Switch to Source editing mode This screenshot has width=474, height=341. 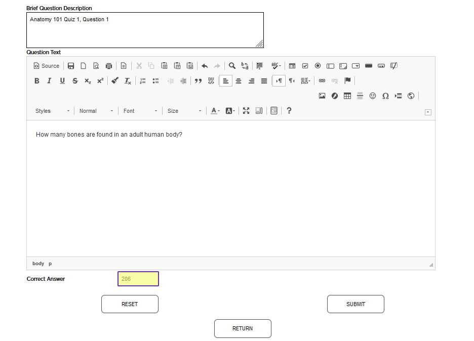tap(46, 66)
